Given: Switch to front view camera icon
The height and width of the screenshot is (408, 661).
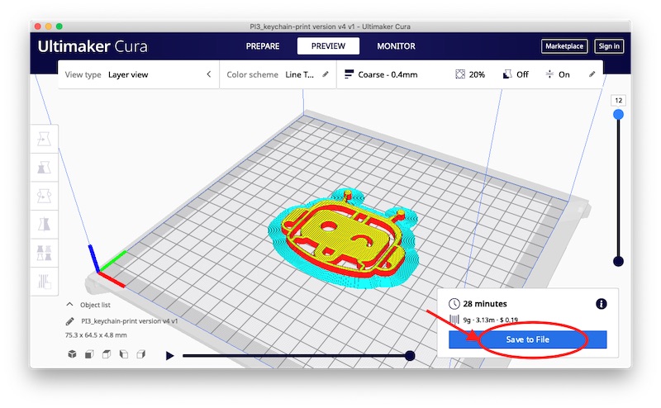Looking at the screenshot, I should (89, 354).
